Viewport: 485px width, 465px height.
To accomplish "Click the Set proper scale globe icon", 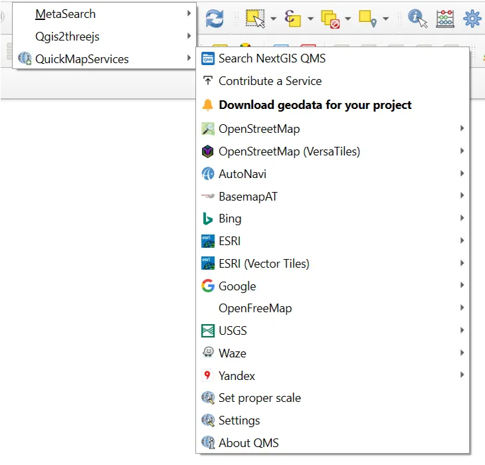I will pyautogui.click(x=208, y=398).
